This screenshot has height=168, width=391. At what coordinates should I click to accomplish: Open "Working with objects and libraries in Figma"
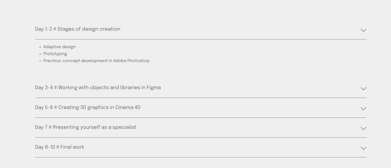coord(109,88)
